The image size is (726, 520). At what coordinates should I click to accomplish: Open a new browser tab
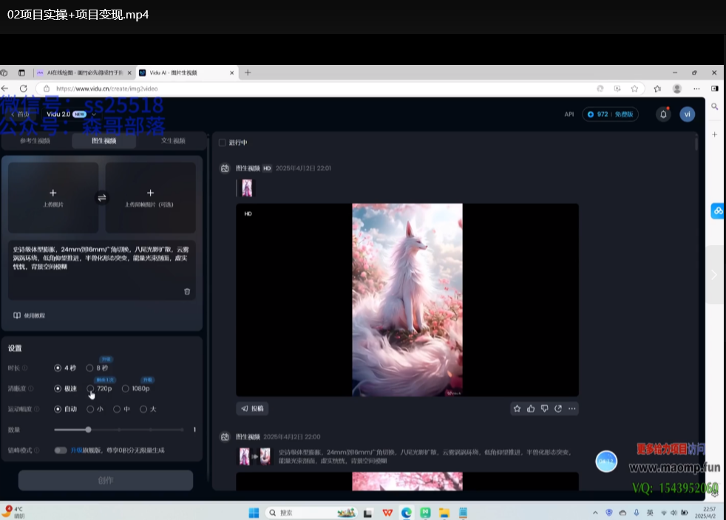pyautogui.click(x=248, y=72)
